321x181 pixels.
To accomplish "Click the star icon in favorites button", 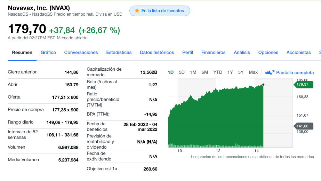I will [137, 11].
